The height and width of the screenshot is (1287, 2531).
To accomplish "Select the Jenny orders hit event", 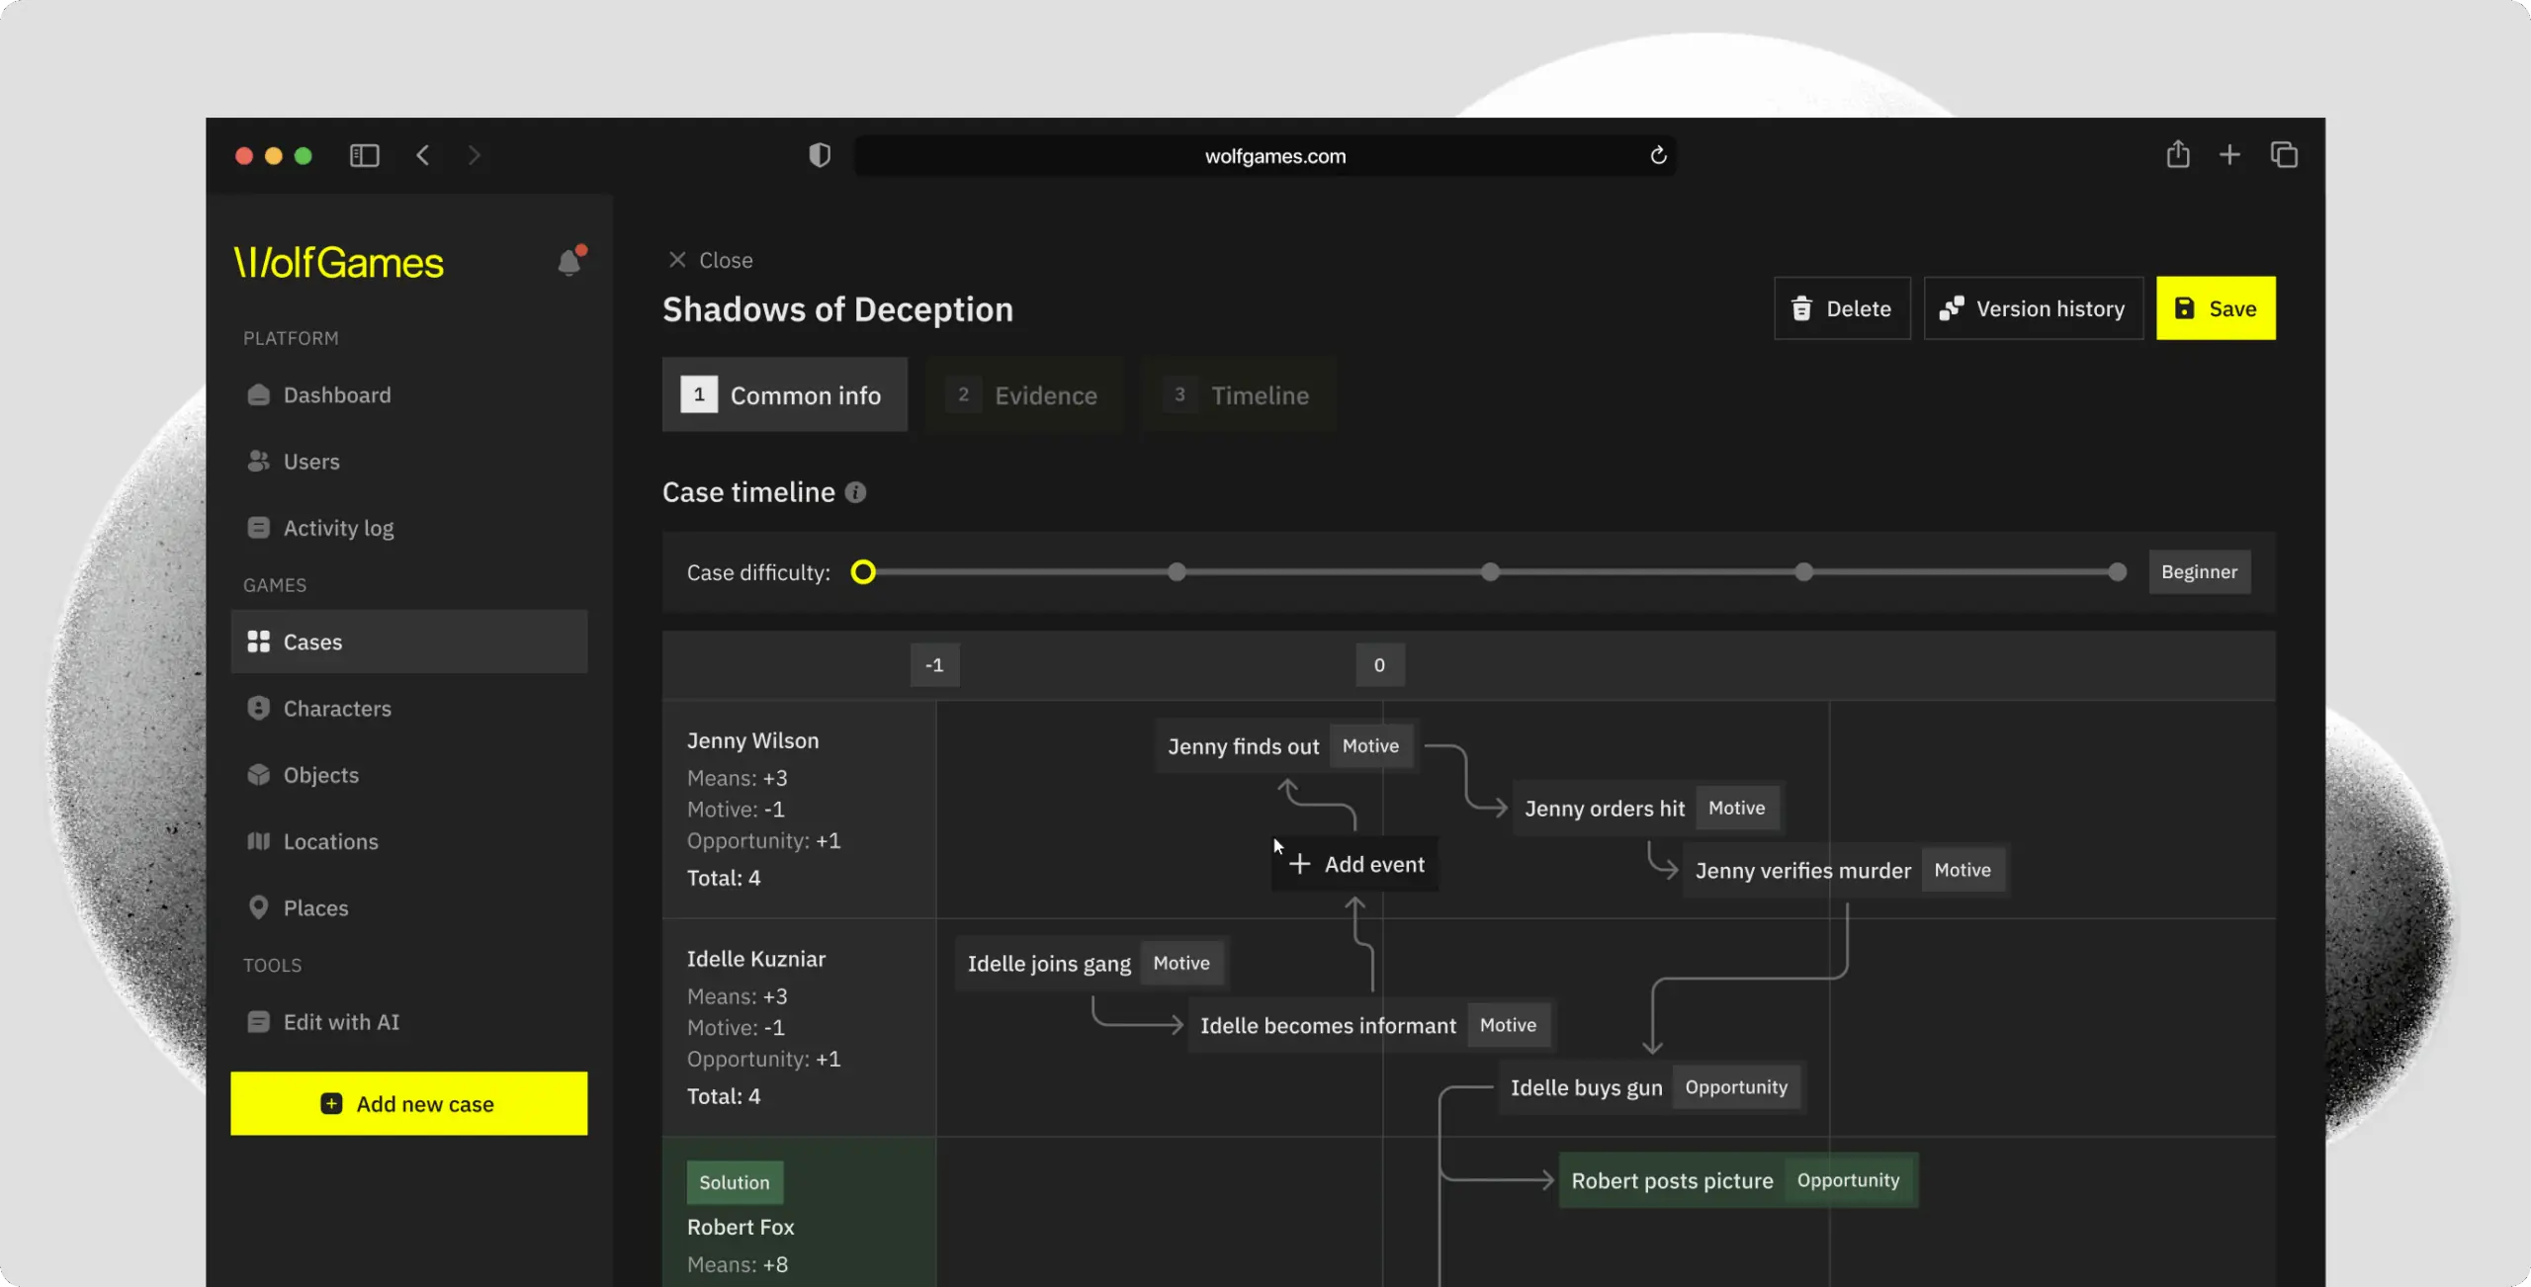I will [1604, 809].
